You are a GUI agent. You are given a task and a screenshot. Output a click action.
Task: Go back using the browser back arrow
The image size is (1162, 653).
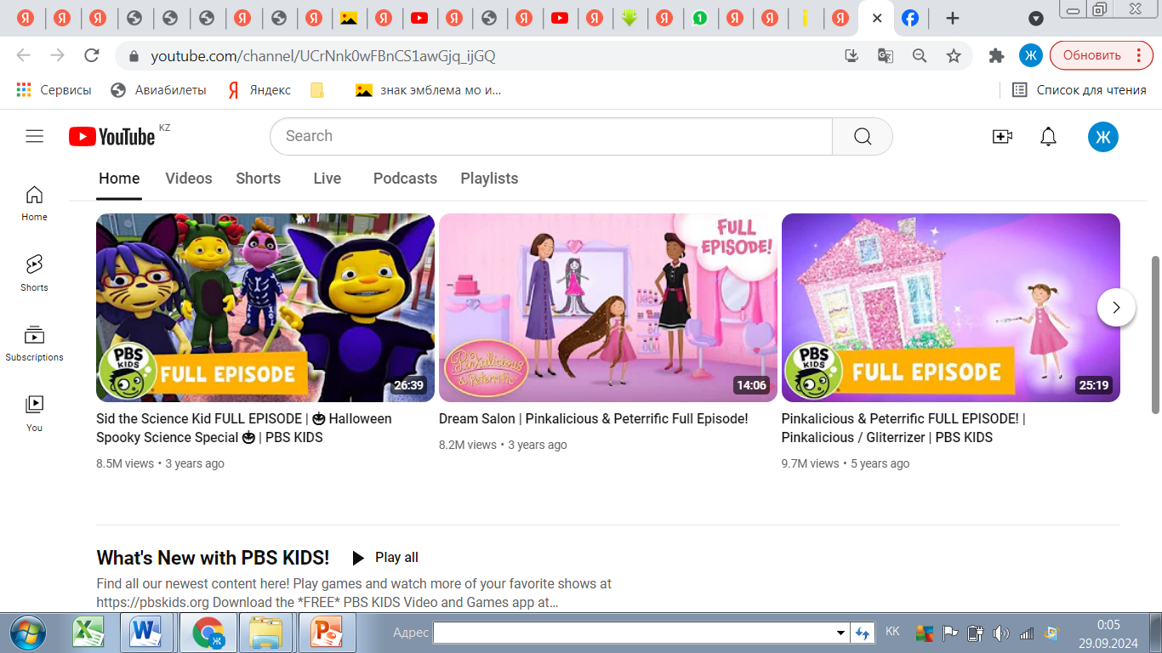(x=23, y=56)
